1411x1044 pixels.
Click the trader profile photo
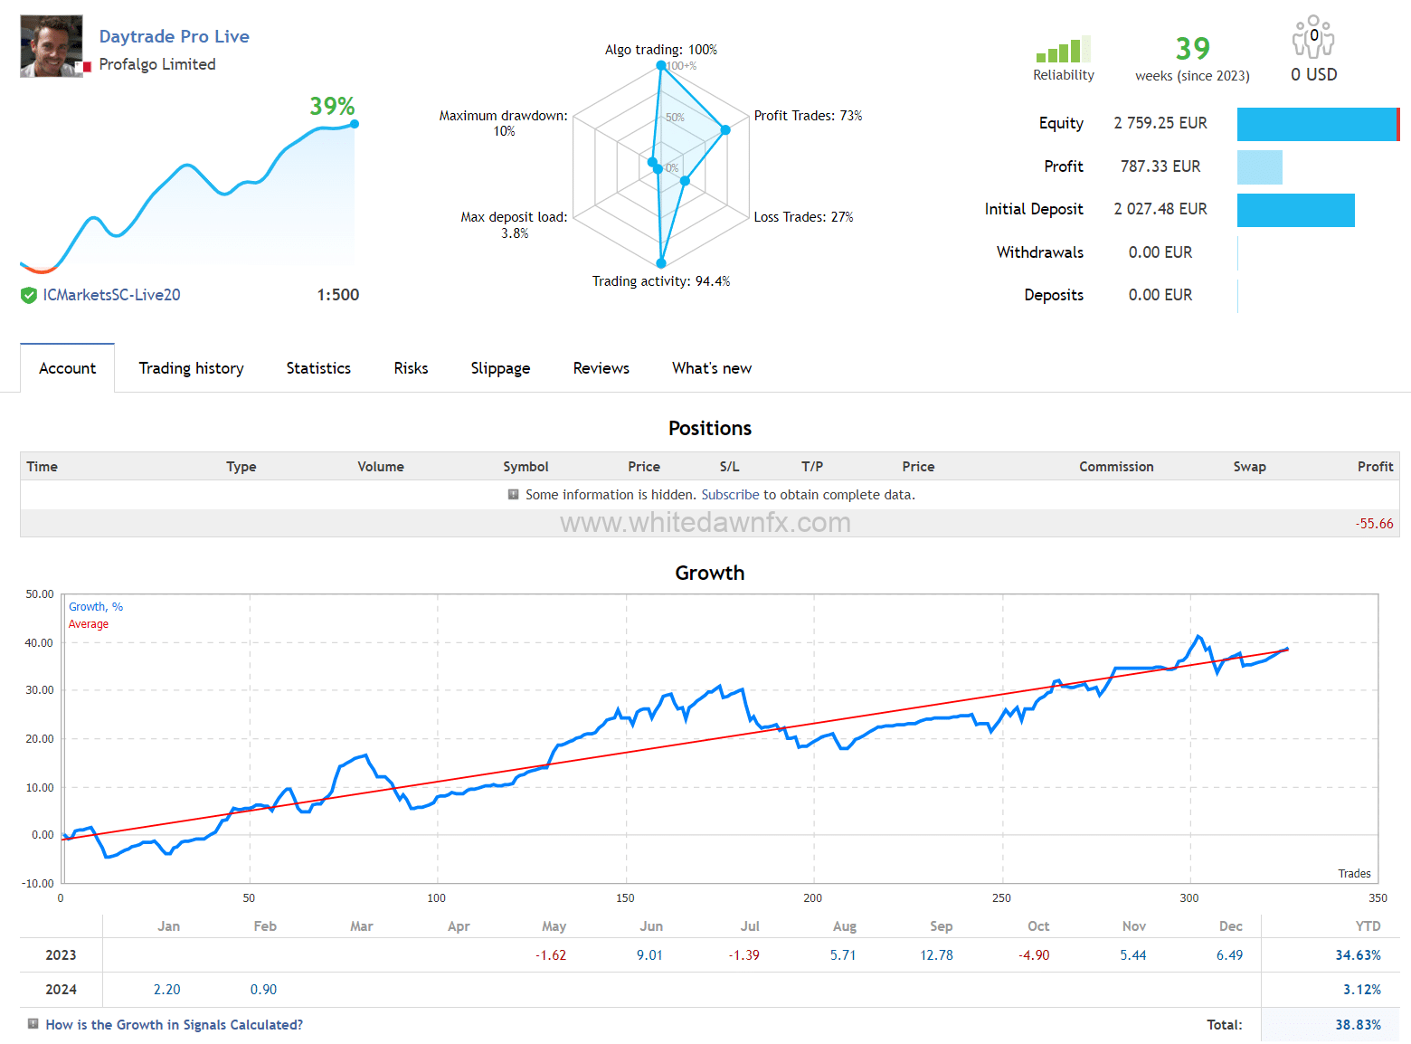point(52,46)
